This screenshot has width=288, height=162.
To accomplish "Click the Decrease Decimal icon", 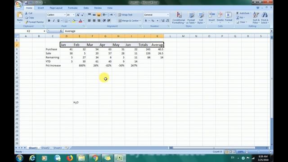I will (167, 21).
